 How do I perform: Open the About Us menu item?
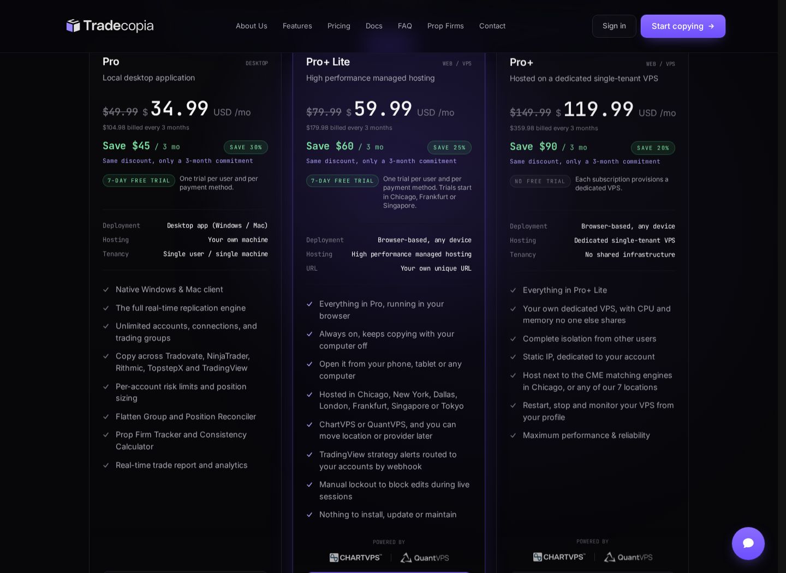click(x=252, y=26)
